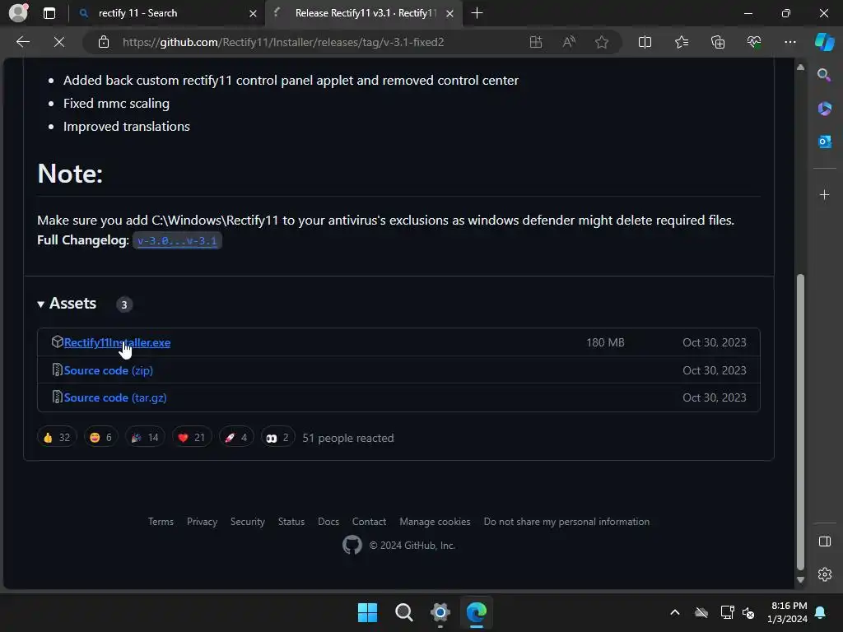The height and width of the screenshot is (632, 843).
Task: Open the Favorites list
Action: [681, 42]
